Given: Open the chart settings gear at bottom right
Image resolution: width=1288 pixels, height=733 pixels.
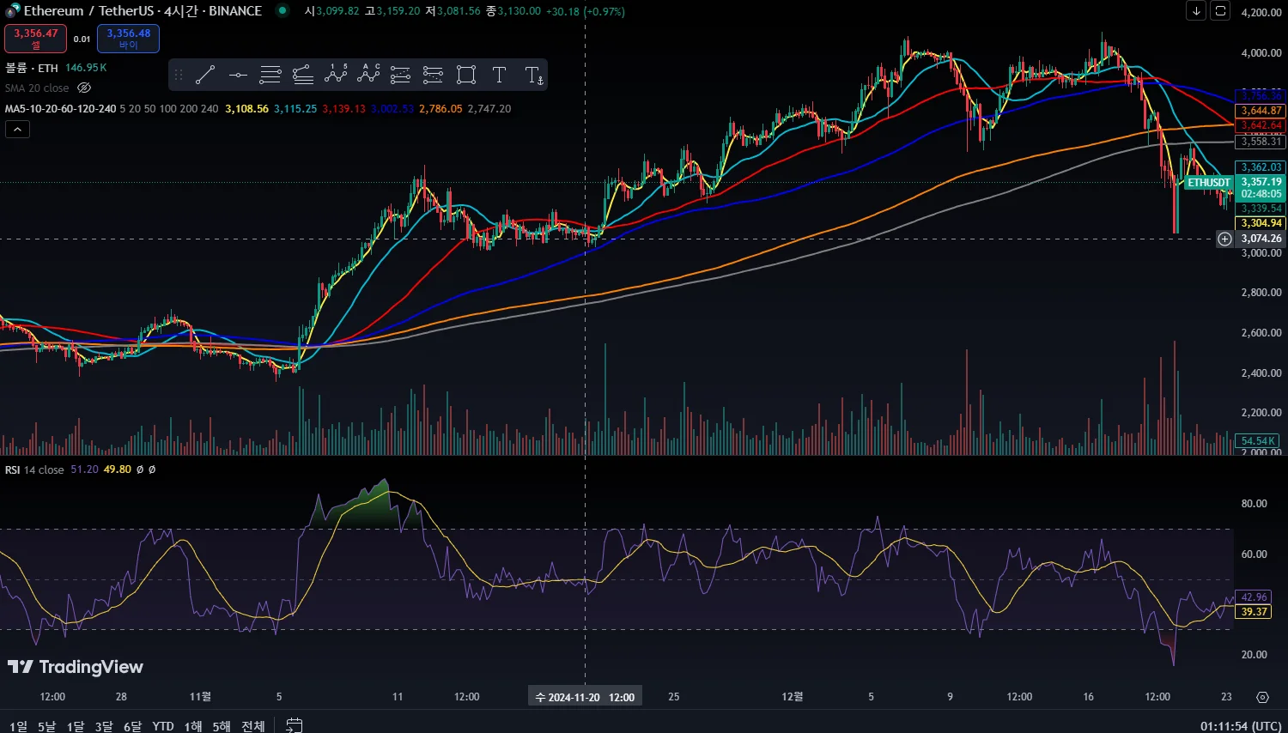Looking at the screenshot, I should pos(1262,697).
